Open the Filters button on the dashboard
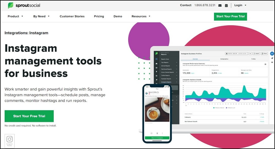This screenshot has height=149, width=275. [264, 54]
